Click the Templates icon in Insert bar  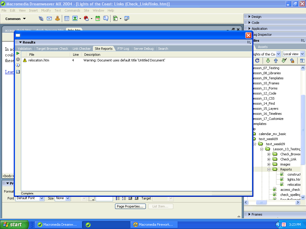coord(115,18)
